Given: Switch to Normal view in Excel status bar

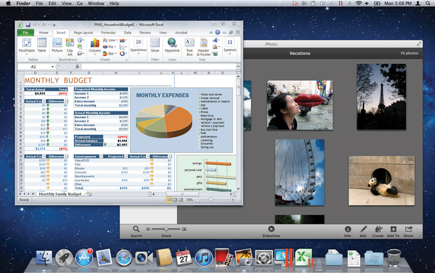Looking at the screenshot, I should 169,200.
